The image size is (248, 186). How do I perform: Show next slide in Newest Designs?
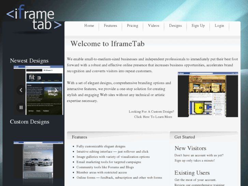56,90
